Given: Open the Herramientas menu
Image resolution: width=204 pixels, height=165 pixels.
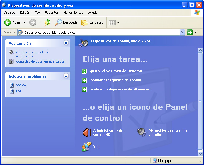Looking at the screenshot, I should (73, 13).
